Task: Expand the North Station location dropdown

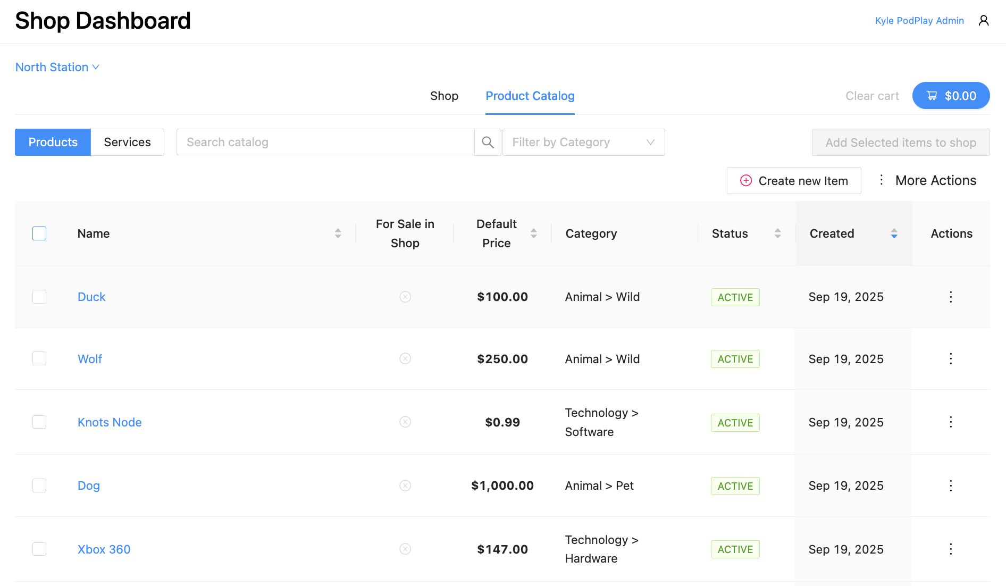Action: pos(57,67)
